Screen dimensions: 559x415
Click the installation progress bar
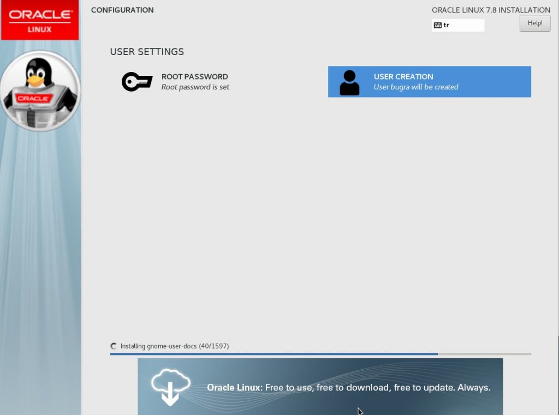(x=320, y=354)
